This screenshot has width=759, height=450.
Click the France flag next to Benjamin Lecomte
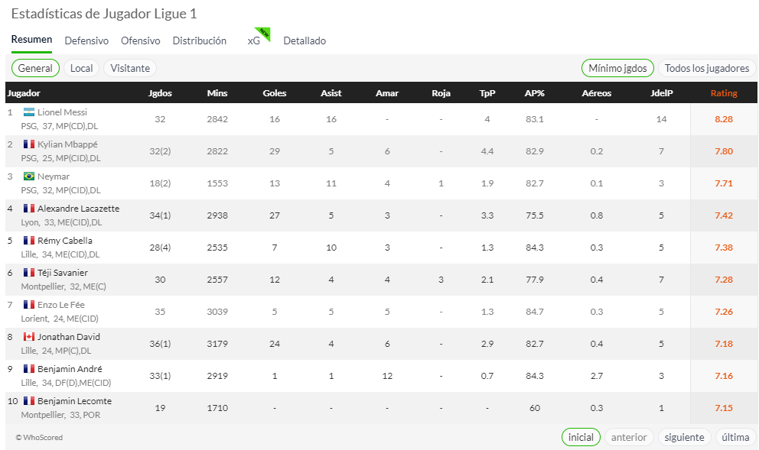point(29,400)
